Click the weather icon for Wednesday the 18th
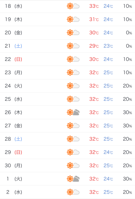The image size is (135, 199). click(73, 6)
